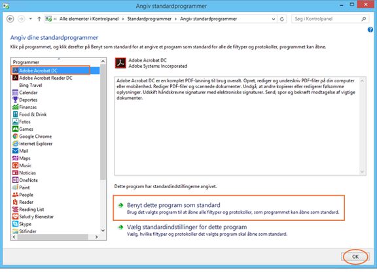Click the Paint app icon
Image resolution: width=377 pixels, height=279 pixels.
15,188
